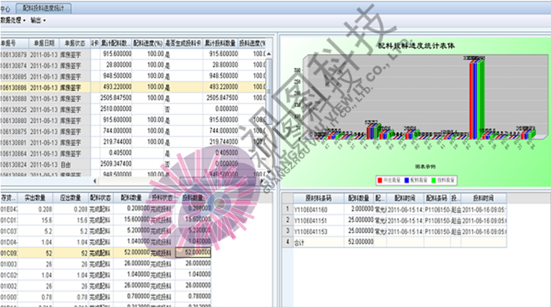
Task: Select barcode row Y1106041153
Action: [394, 231]
